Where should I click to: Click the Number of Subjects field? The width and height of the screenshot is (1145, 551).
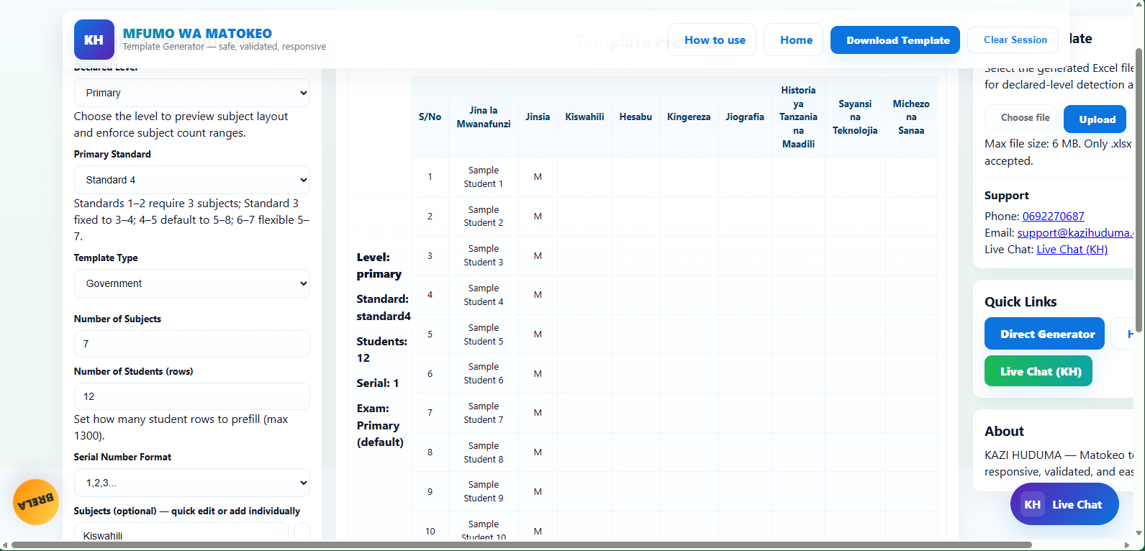(x=192, y=344)
